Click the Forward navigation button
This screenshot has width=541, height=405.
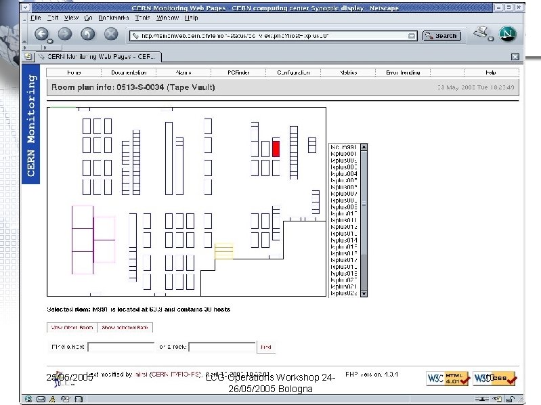click(x=65, y=34)
